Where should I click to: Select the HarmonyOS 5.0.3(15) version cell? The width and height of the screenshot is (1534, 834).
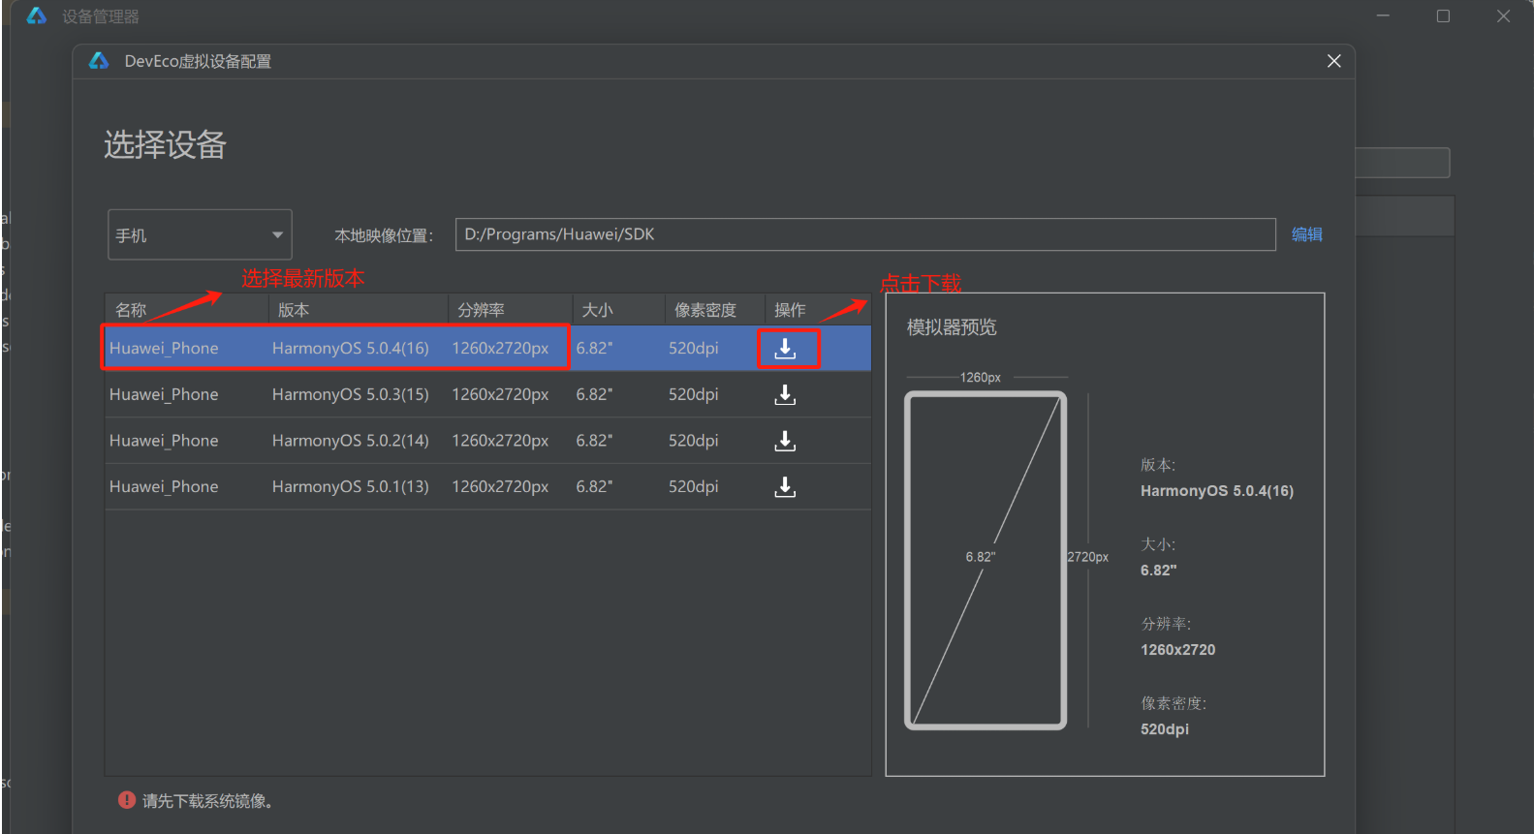click(x=351, y=395)
